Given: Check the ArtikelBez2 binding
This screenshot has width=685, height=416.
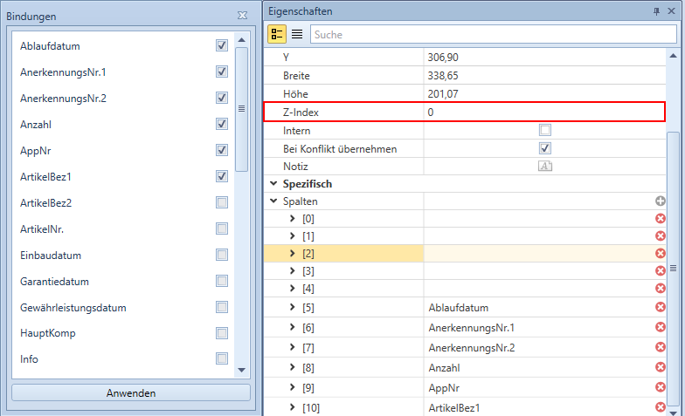Looking at the screenshot, I should (x=222, y=202).
